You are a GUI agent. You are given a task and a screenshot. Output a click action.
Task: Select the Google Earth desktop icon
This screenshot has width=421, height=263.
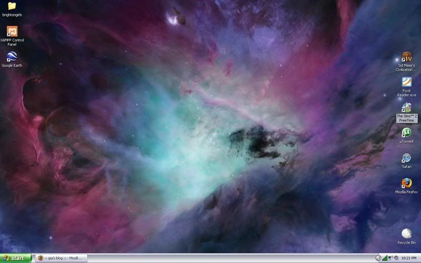(x=12, y=57)
